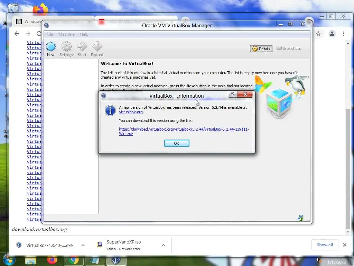354x266 pixels.
Task: Click the question mark help button in the dialog
Action: click(x=233, y=94)
